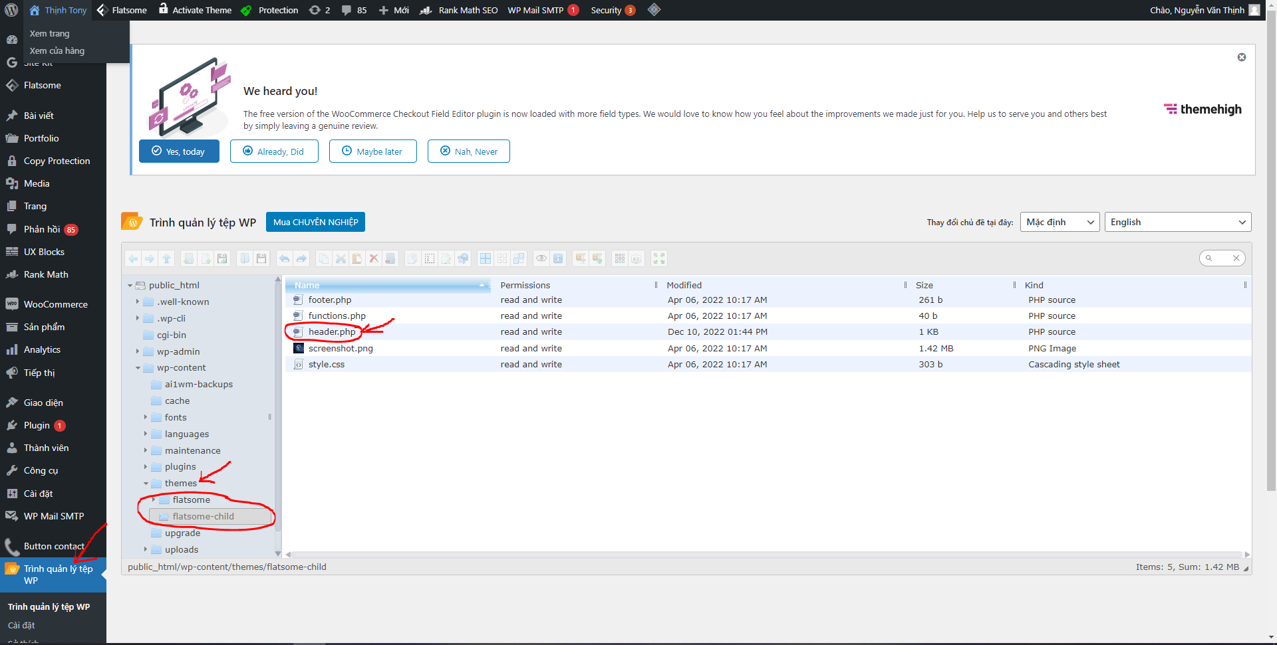Image resolution: width=1277 pixels, height=645 pixels.
Task: Open WooCommerce in the admin sidebar
Action: click(x=55, y=304)
